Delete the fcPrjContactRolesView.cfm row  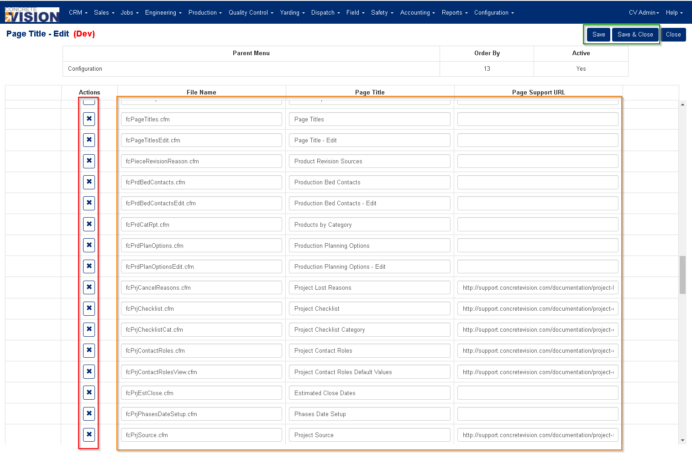89,372
